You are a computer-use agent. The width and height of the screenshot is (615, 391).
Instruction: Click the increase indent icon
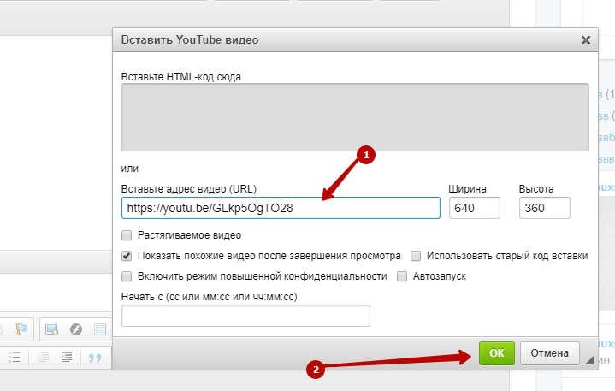tap(66, 358)
